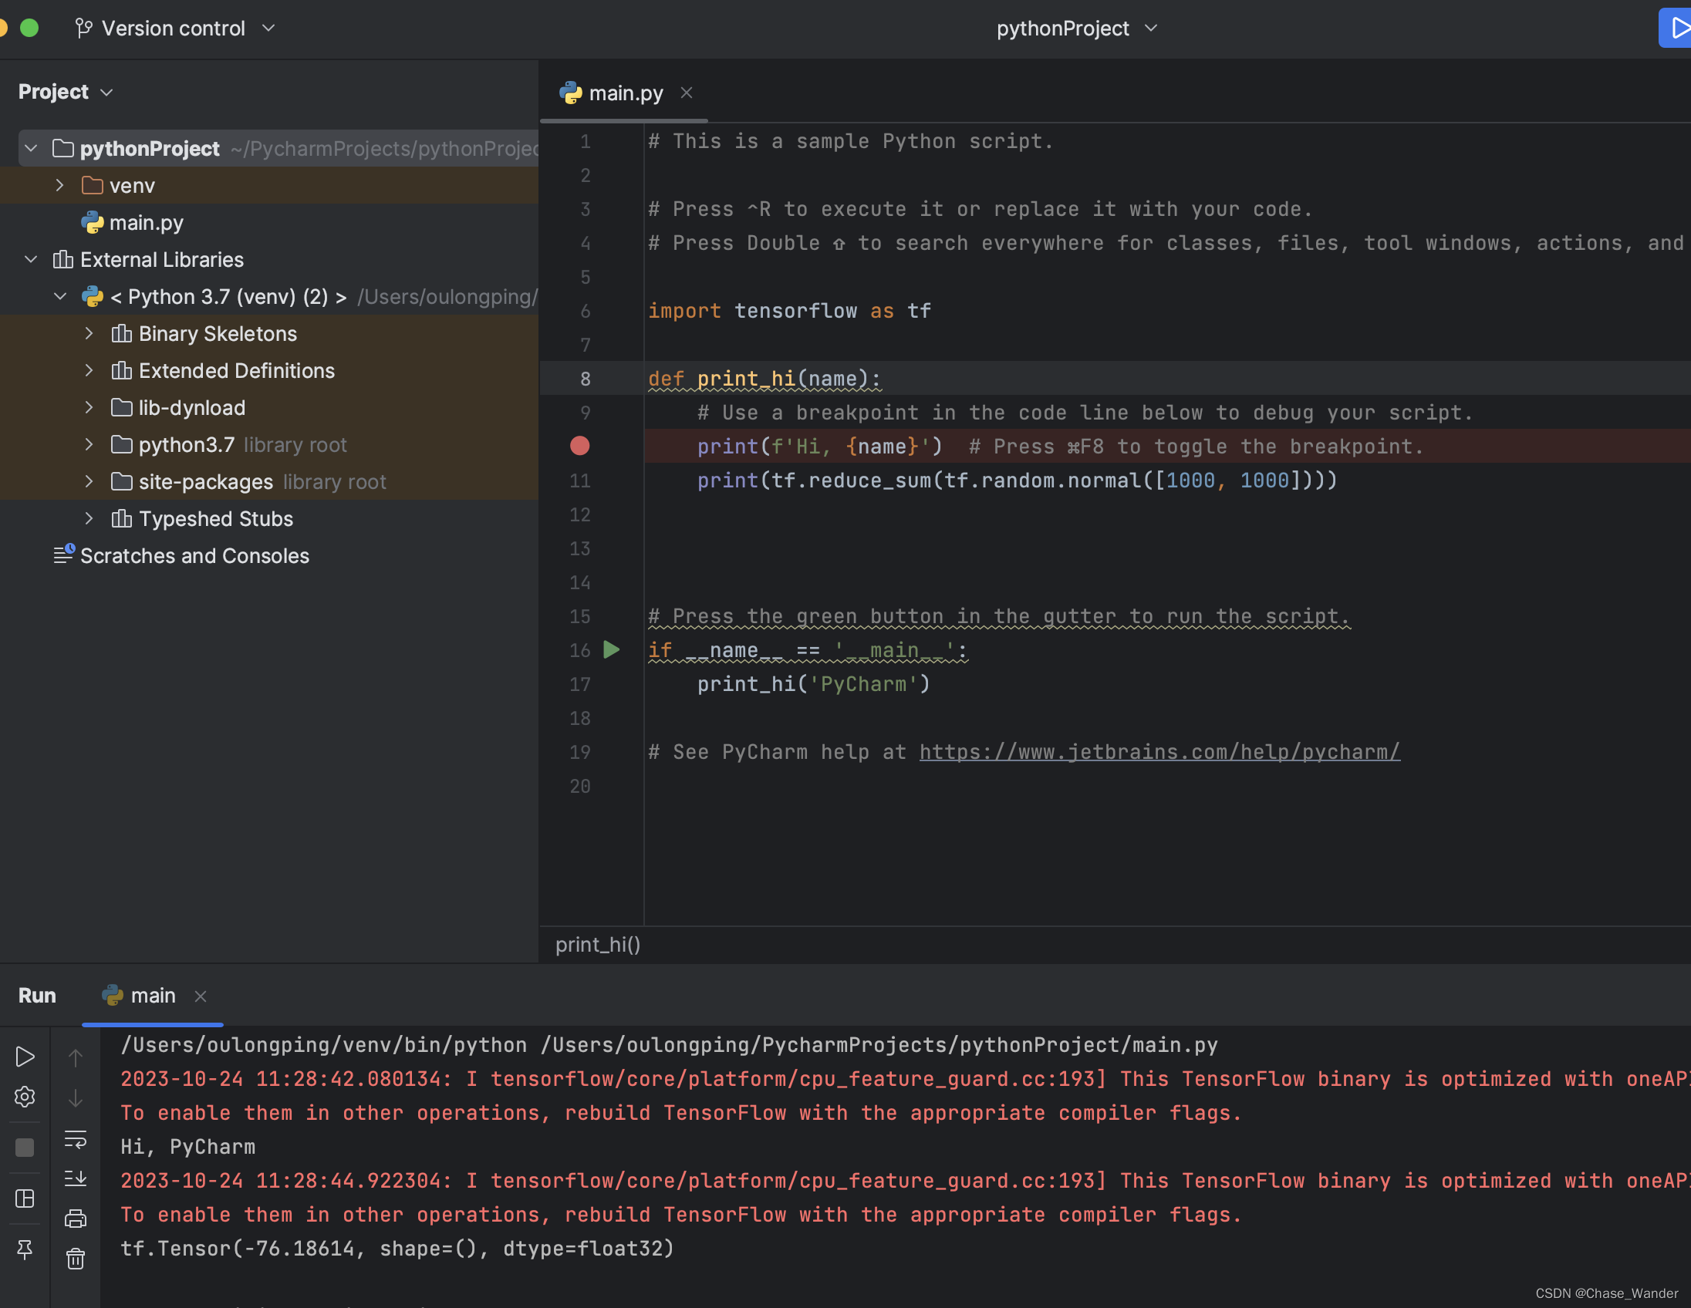Open Run panel settings gear icon

pos(25,1097)
